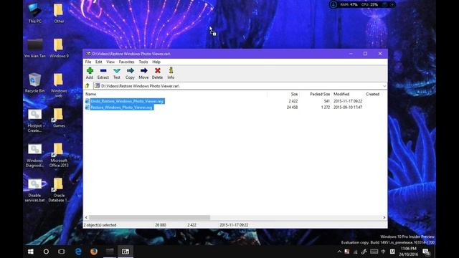The width and height of the screenshot is (459, 258).
Task: Click the scroll right arrow
Action: click(384, 218)
